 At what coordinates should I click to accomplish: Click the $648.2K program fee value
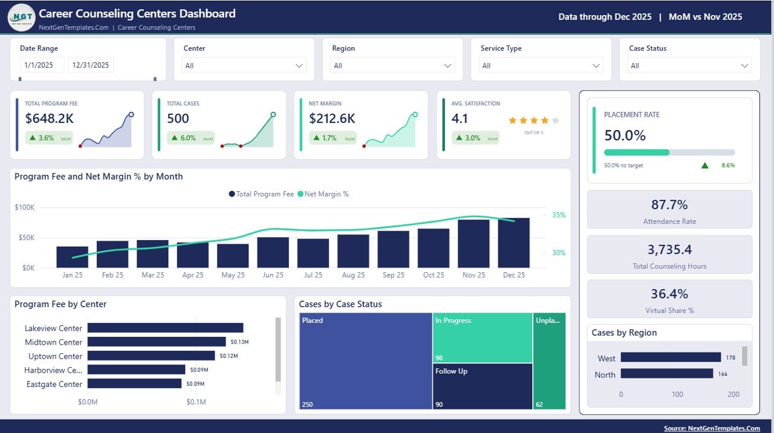click(x=50, y=119)
